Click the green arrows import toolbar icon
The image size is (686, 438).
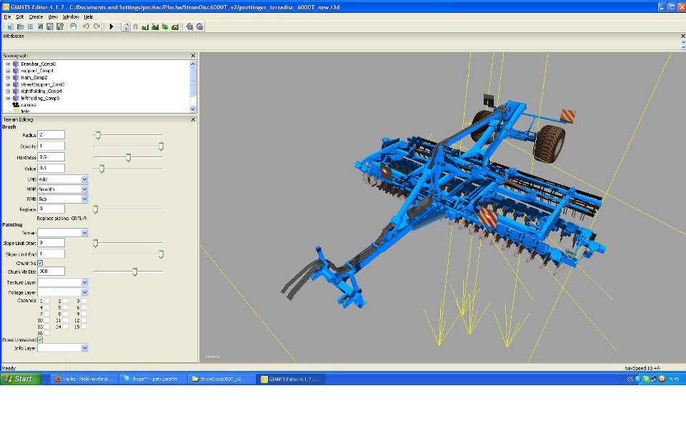40,26
